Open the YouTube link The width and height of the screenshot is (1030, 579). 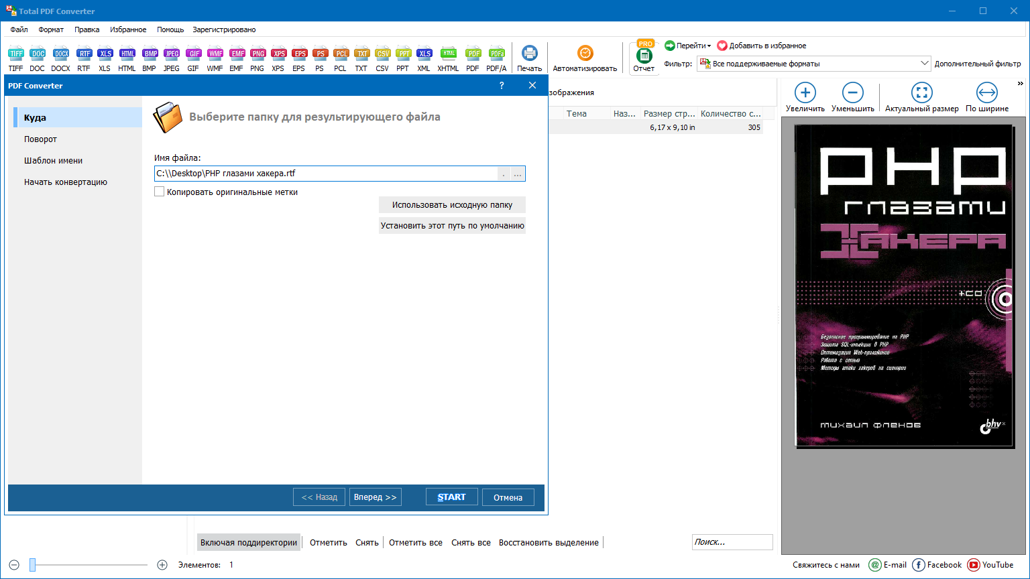(x=990, y=565)
